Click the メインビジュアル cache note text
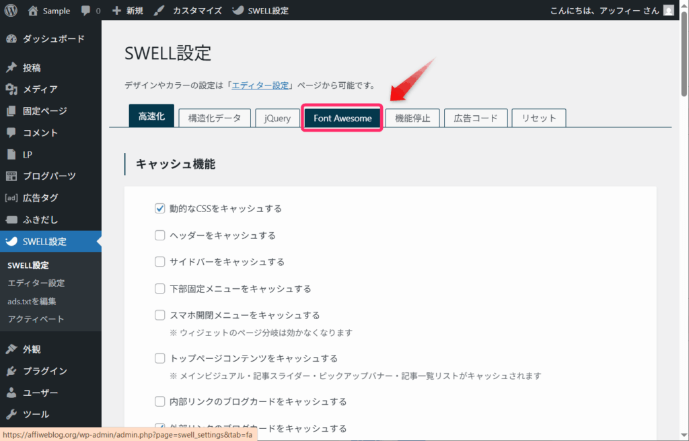The width and height of the screenshot is (689, 441). pos(355,376)
